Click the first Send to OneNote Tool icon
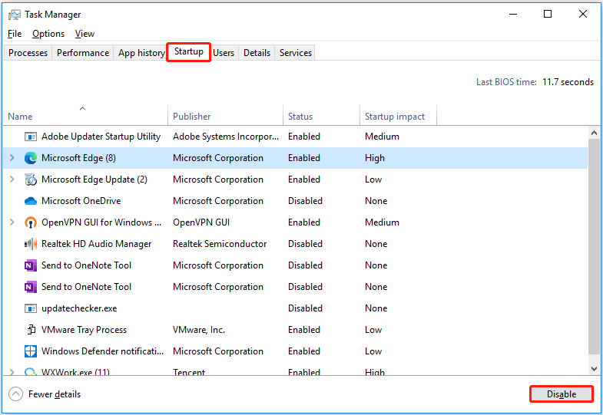 tap(31, 265)
